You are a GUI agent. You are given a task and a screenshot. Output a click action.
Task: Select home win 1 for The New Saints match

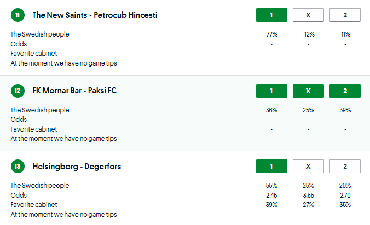271,15
